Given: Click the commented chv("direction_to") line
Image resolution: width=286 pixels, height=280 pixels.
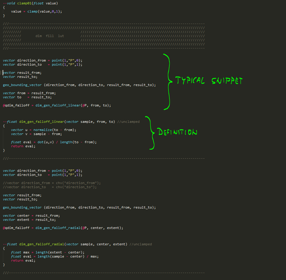Looking at the screenshot, I should 50,187.
